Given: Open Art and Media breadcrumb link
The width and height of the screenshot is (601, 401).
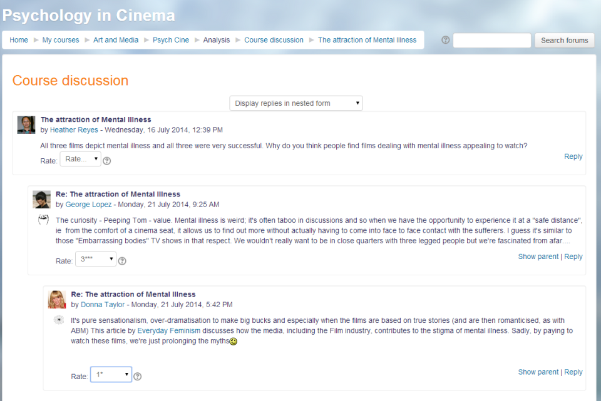Looking at the screenshot, I should (116, 40).
